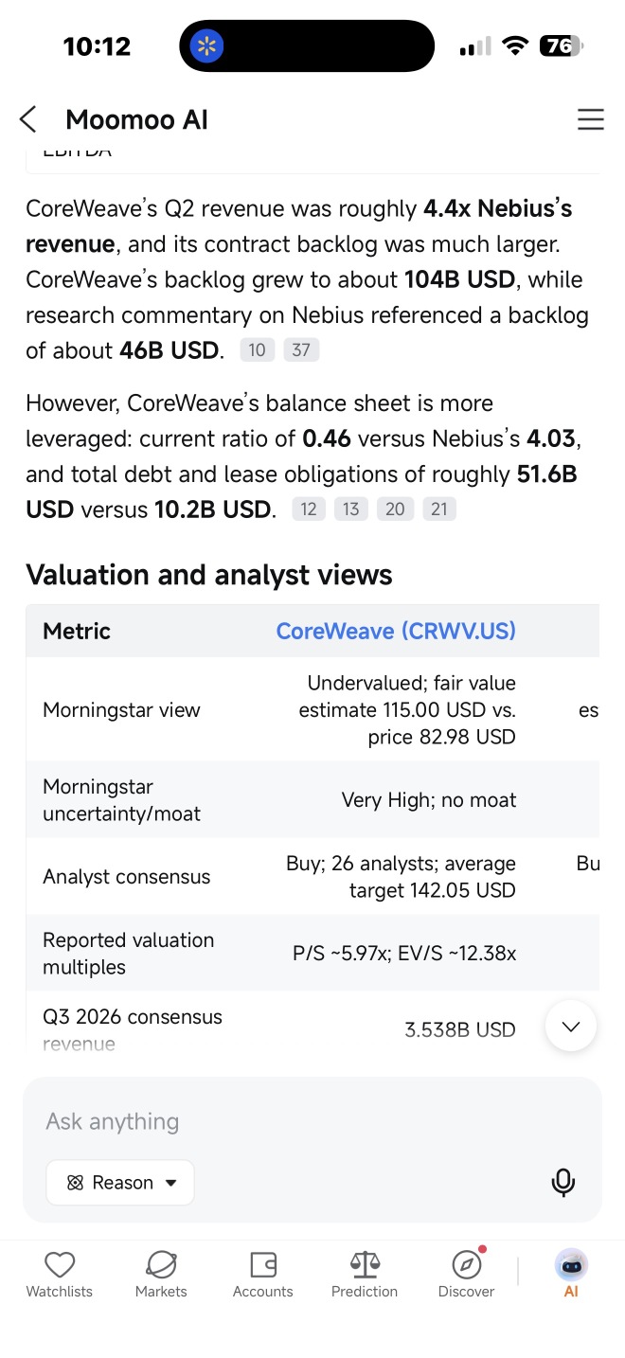Open Accounts wallet icon tab

pyautogui.click(x=262, y=1274)
